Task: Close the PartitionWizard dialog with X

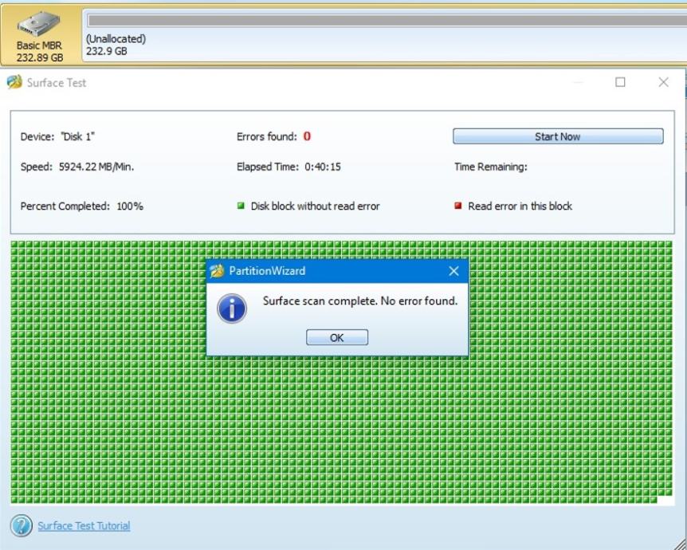Action: (x=454, y=271)
